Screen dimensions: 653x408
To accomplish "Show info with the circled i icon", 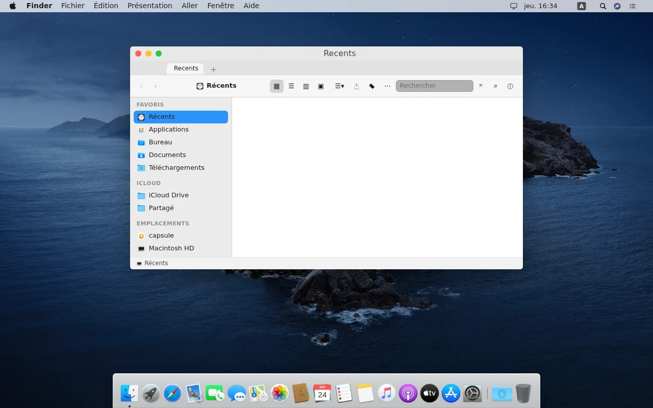I will coord(510,86).
